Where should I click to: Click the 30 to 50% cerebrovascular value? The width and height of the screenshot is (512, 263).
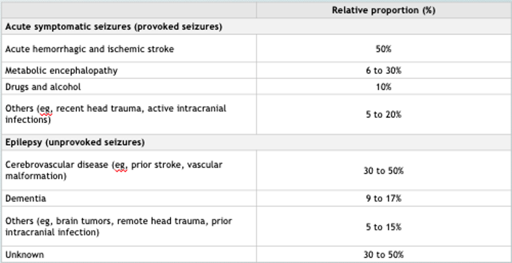point(383,171)
